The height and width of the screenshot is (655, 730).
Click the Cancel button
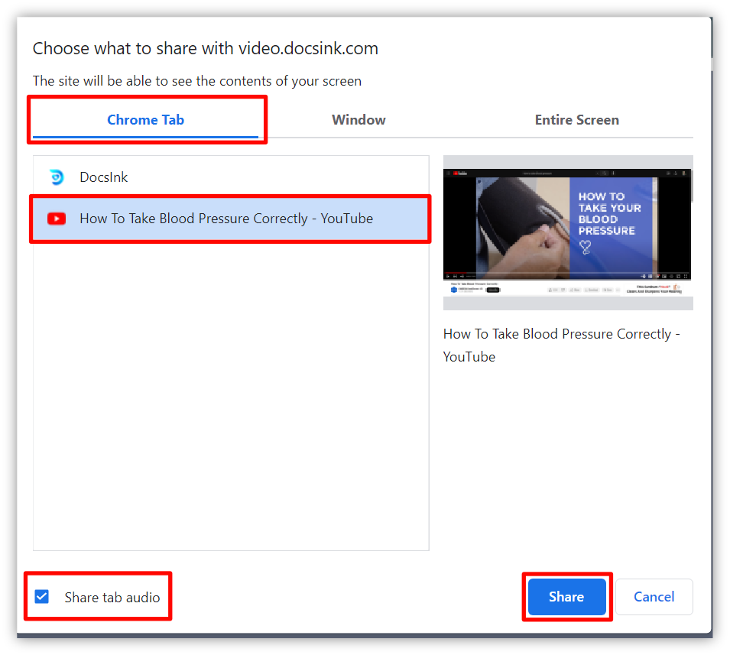coord(654,597)
